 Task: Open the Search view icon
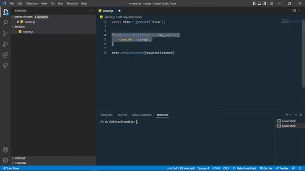click(5, 22)
